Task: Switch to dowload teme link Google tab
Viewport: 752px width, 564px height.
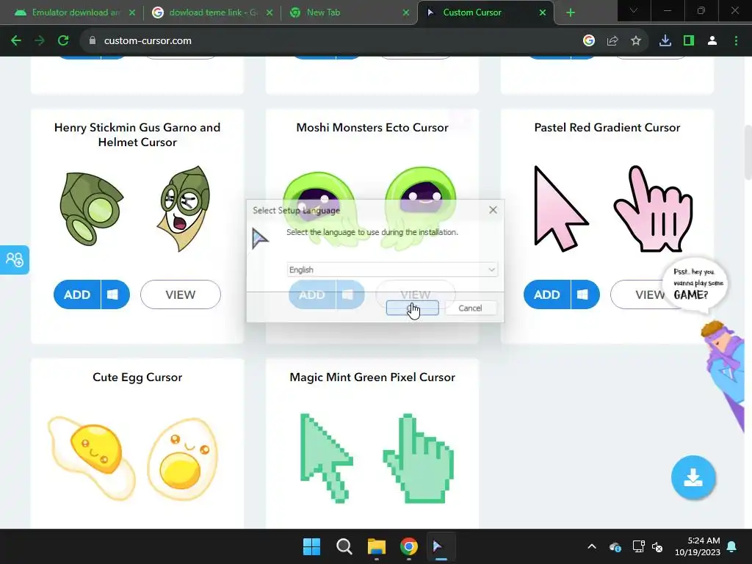Action: (x=211, y=12)
